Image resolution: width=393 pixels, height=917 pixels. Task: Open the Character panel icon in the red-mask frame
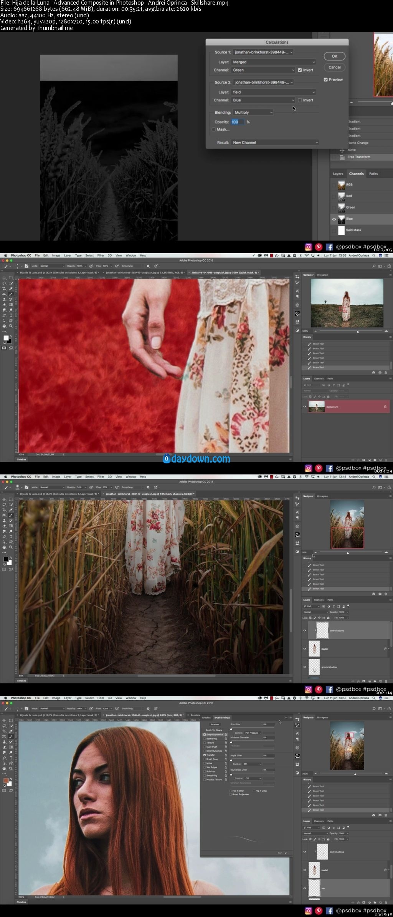coord(297,291)
